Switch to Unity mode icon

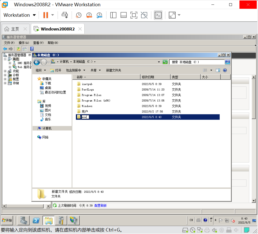point(144,15)
